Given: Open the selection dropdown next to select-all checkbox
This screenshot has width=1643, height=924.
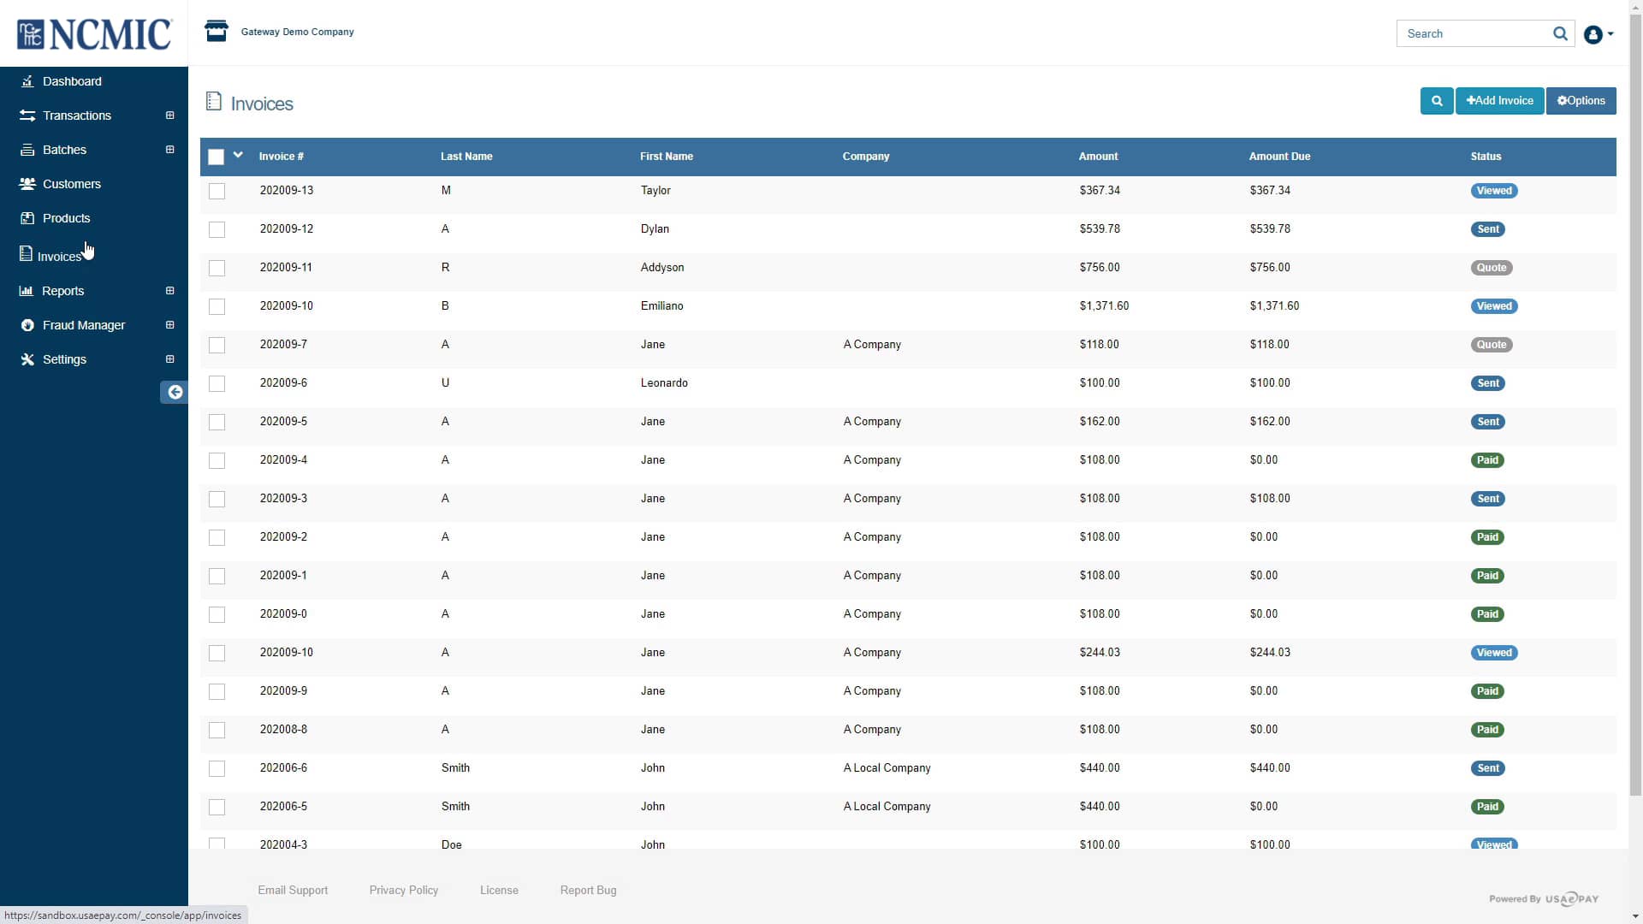Looking at the screenshot, I should tap(237, 157).
